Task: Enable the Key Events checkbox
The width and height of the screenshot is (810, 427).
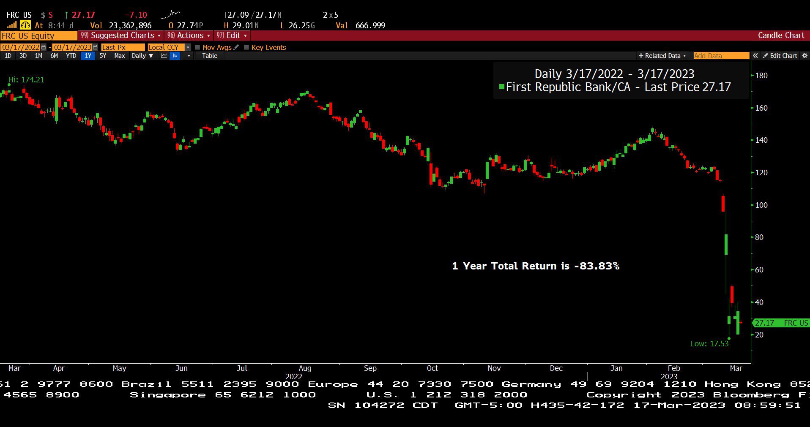Action: (246, 47)
